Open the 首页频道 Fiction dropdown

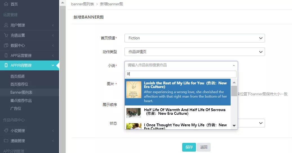(x=195, y=38)
